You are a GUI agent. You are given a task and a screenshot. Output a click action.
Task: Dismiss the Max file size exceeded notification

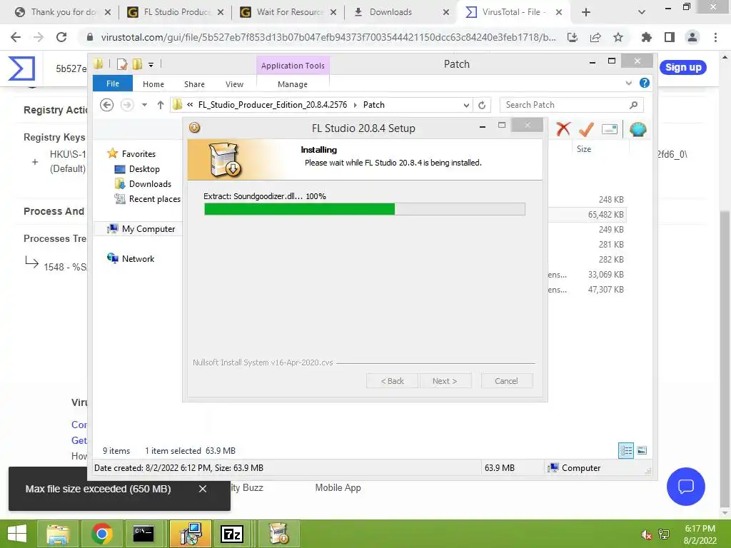pos(202,489)
